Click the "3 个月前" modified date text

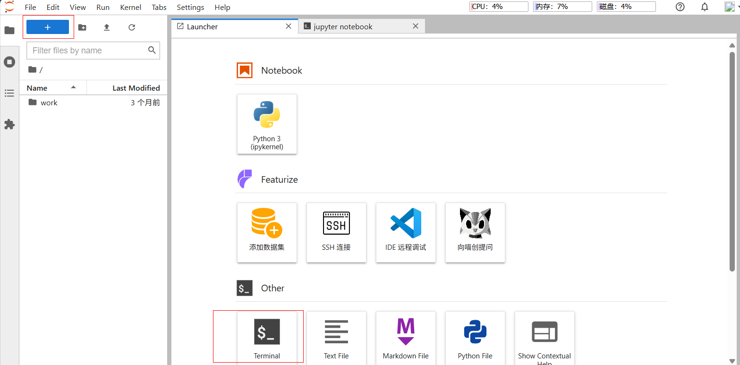coord(145,102)
